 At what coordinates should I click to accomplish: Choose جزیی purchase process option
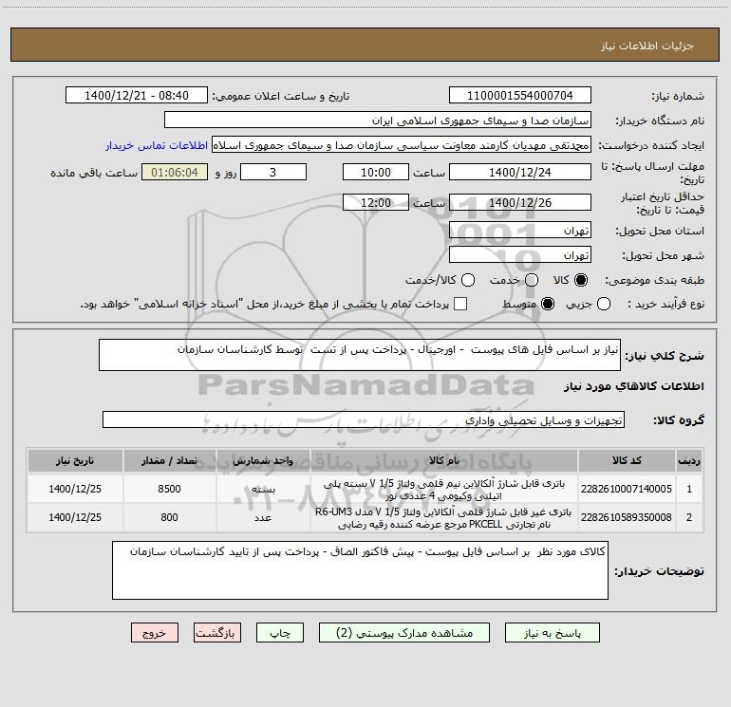click(x=604, y=304)
